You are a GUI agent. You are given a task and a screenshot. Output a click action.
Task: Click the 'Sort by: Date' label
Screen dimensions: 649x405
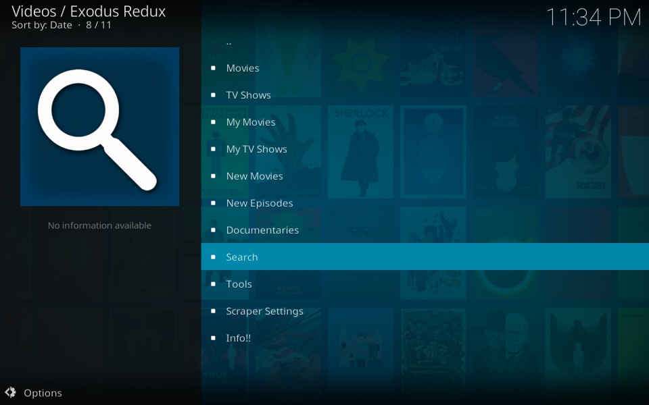(42, 25)
